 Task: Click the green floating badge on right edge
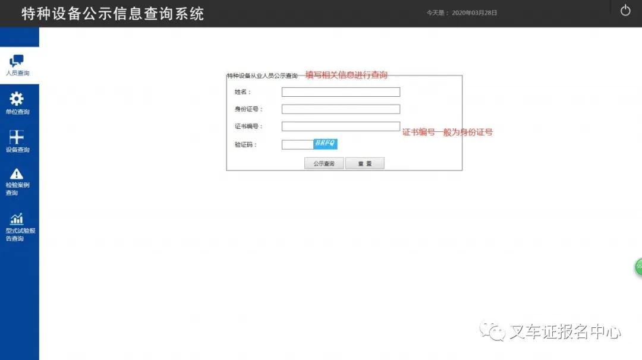(x=638, y=267)
